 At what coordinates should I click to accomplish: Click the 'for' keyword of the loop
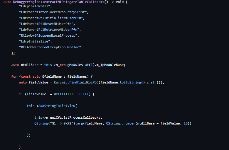14,76
